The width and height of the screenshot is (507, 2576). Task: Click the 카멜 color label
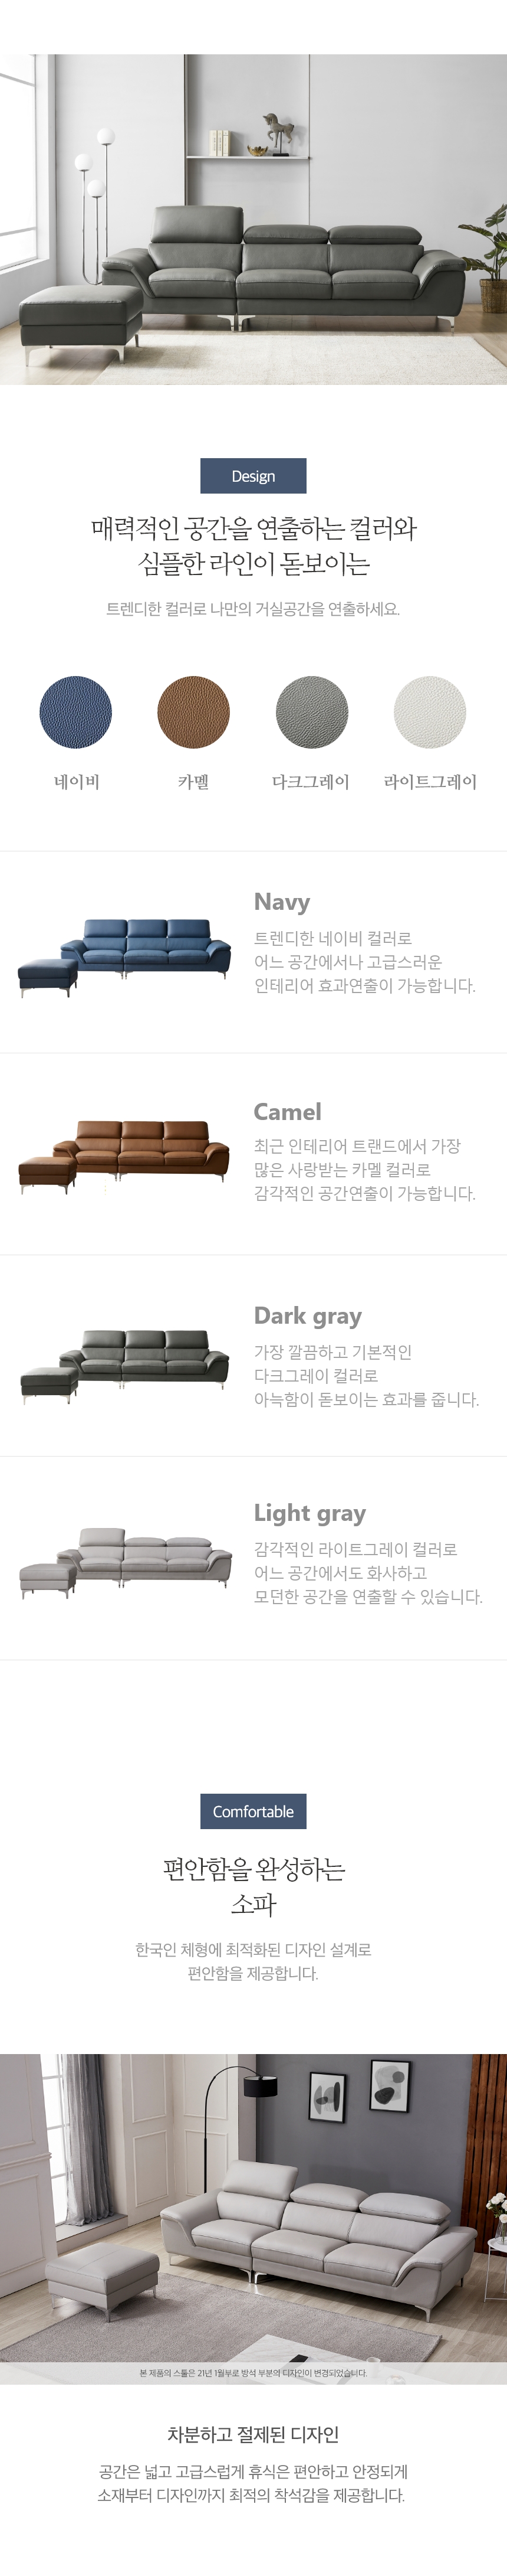[193, 782]
